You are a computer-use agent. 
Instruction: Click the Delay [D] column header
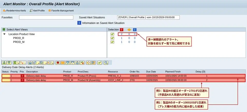click(x=200, y=72)
